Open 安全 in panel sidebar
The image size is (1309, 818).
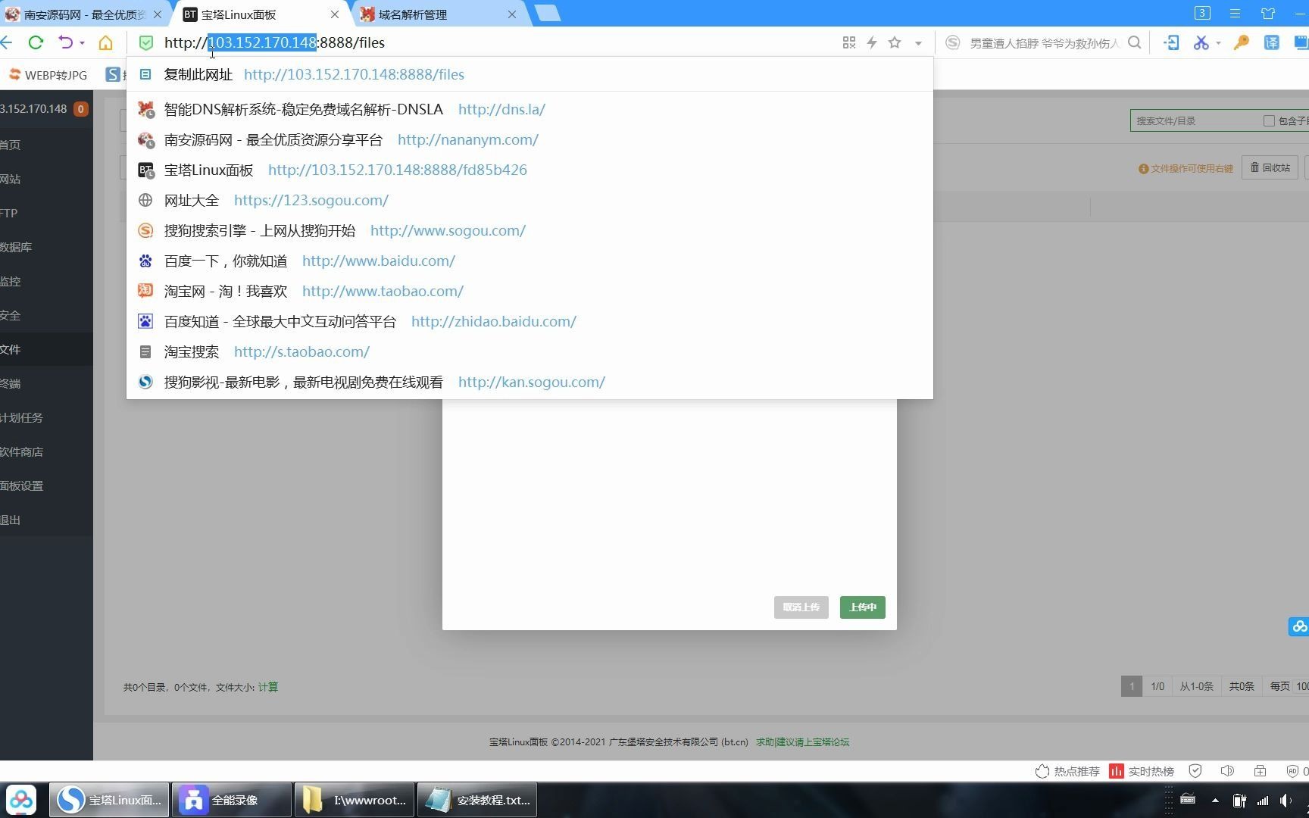45,315
